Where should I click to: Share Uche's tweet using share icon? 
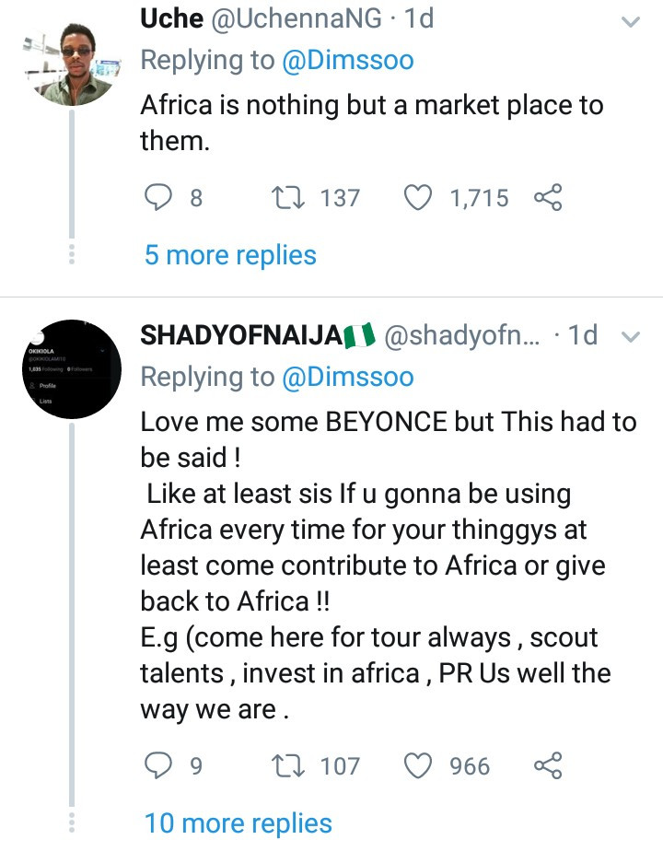click(548, 198)
